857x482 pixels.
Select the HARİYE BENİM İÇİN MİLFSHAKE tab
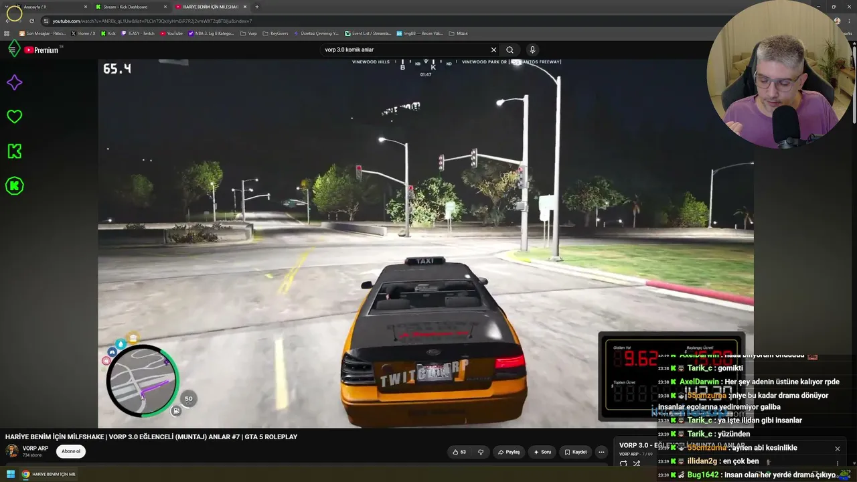tap(211, 7)
